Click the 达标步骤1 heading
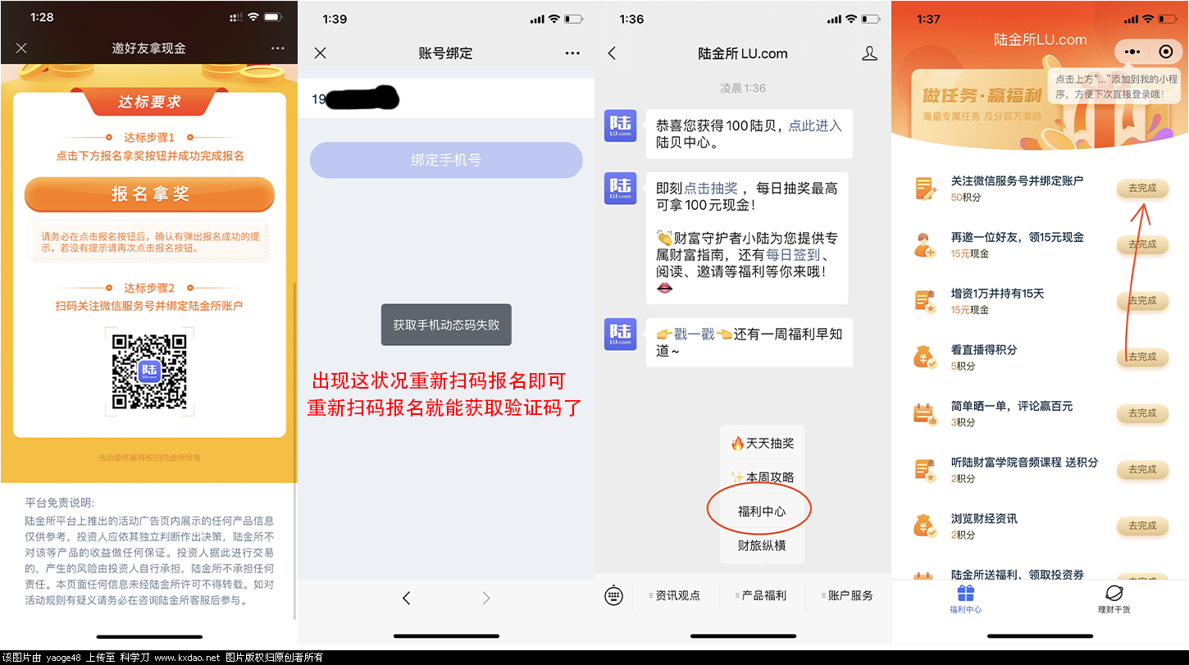The width and height of the screenshot is (1189, 665). (x=149, y=137)
